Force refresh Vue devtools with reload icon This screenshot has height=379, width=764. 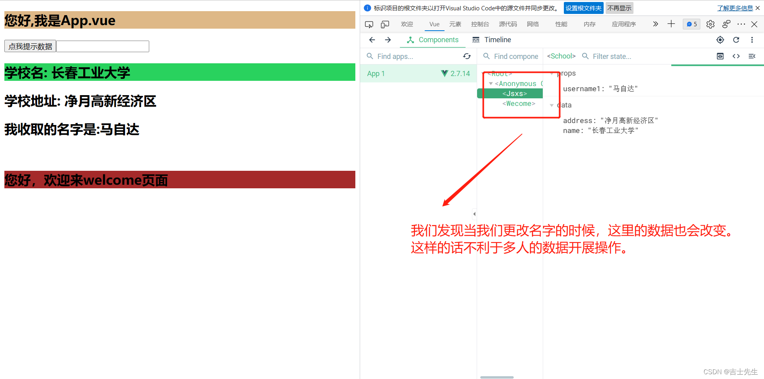pos(736,40)
